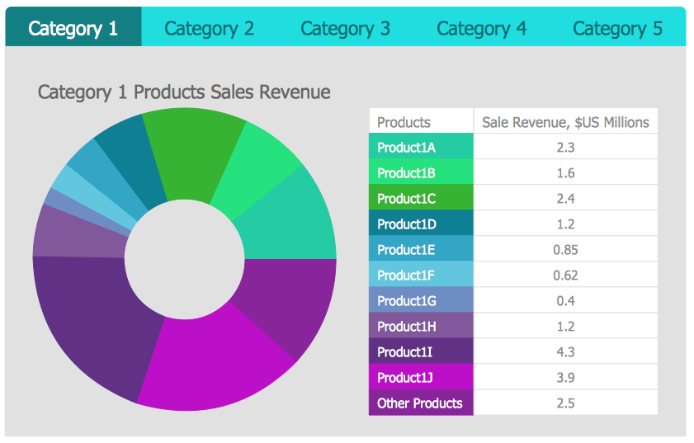Click the Product1A legend color cell
The width and height of the screenshot is (694, 443).
click(421, 148)
